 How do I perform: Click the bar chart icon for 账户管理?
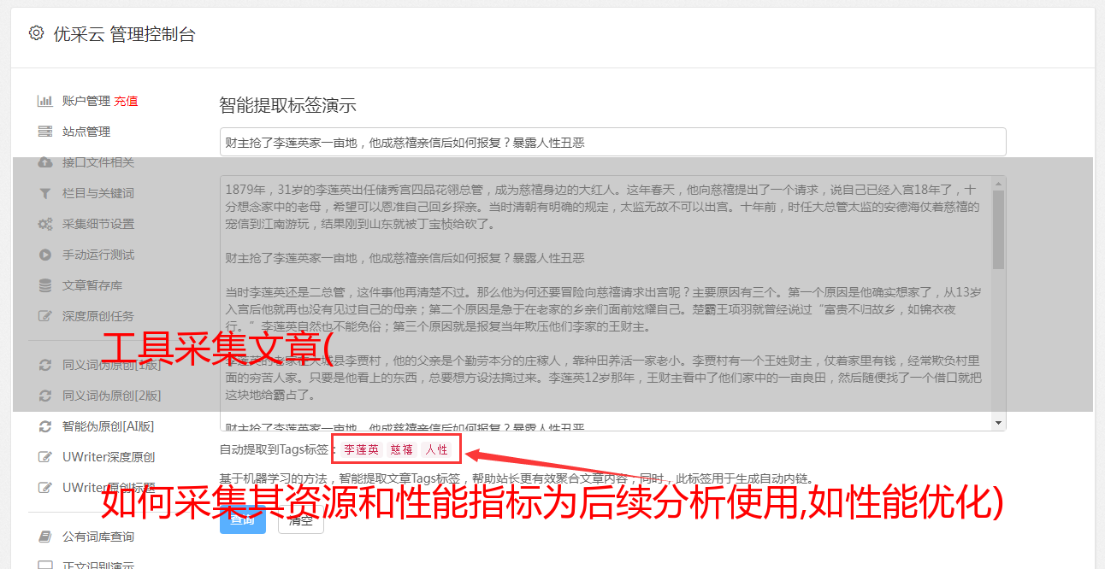click(44, 101)
